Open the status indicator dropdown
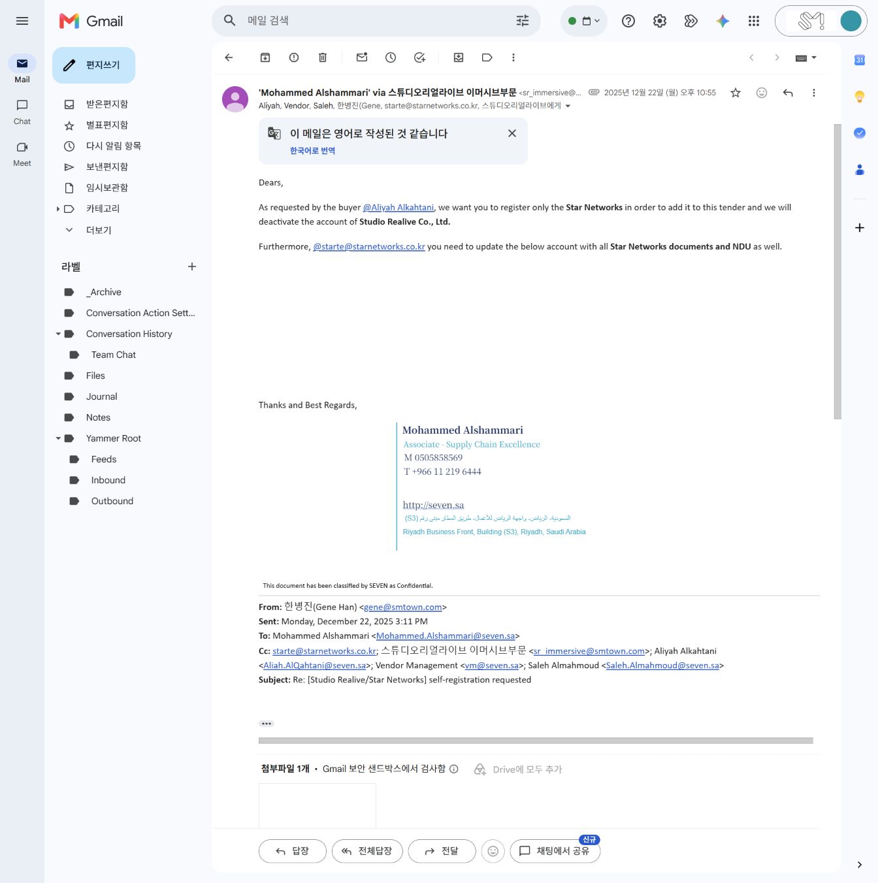The width and height of the screenshot is (878, 883). point(584,21)
